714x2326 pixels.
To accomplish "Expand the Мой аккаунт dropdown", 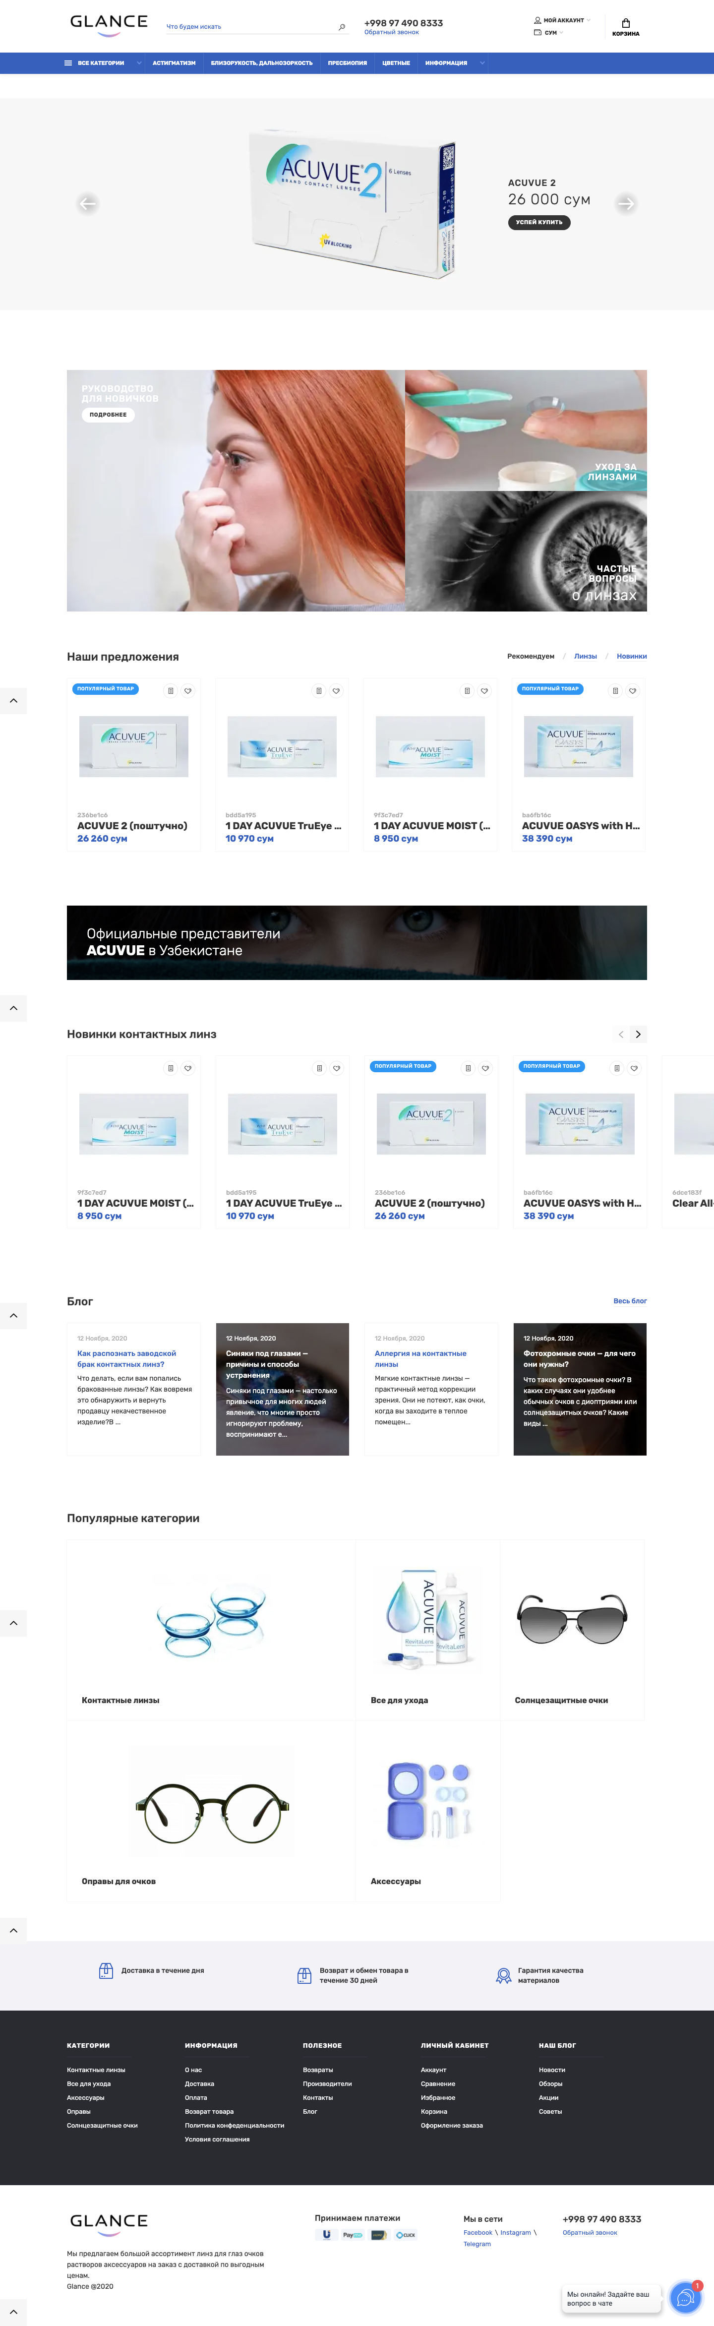I will pos(562,20).
